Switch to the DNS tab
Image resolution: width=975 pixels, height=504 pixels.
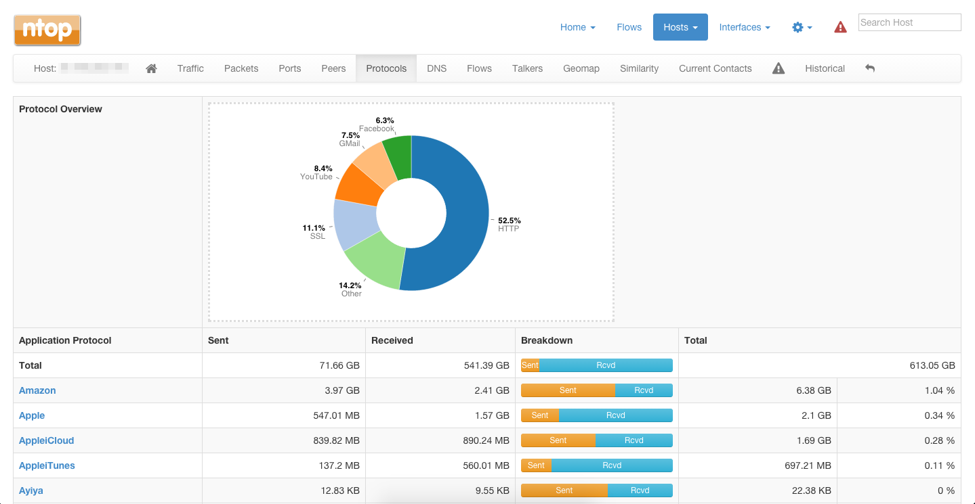click(x=437, y=68)
